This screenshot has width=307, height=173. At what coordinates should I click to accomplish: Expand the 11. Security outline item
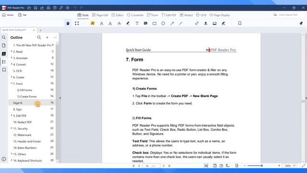pos(12,128)
